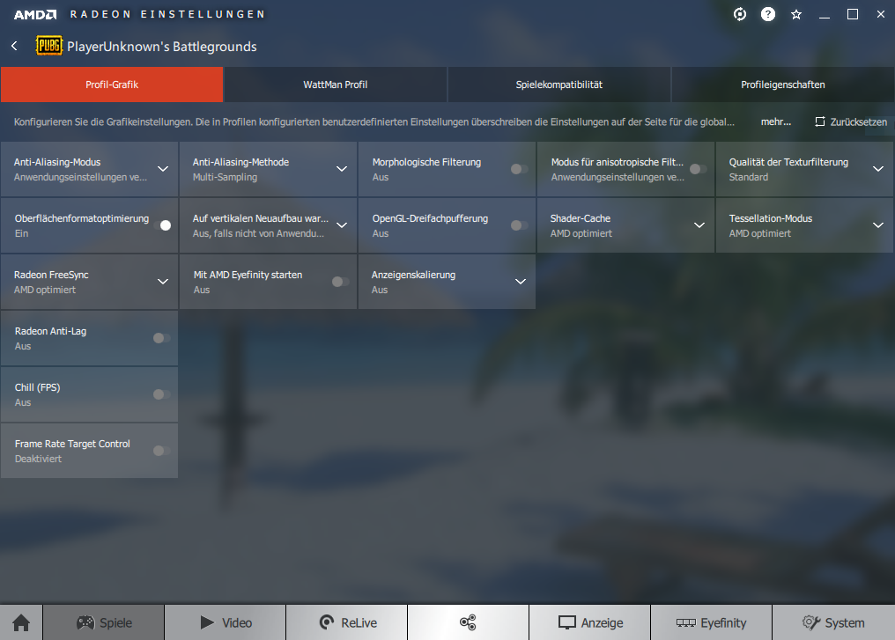Click Deaktiviert value under Frame Rate Target
Viewport: 895px width, 640px height.
[x=38, y=459]
